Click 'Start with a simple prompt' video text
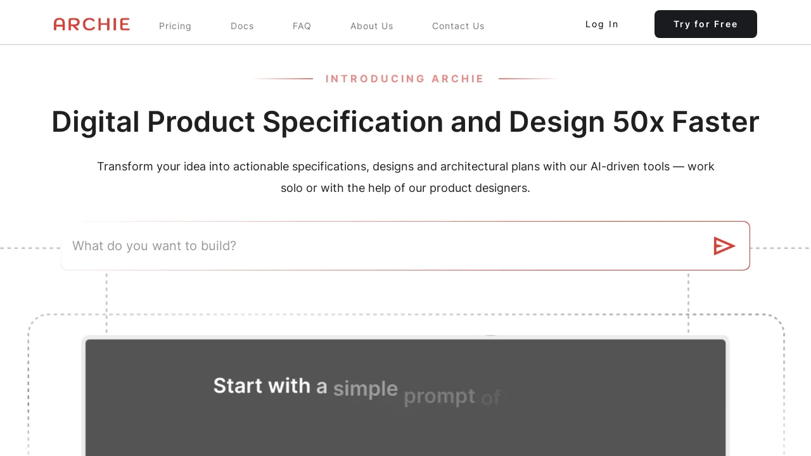This screenshot has width=811, height=456. pos(355,389)
